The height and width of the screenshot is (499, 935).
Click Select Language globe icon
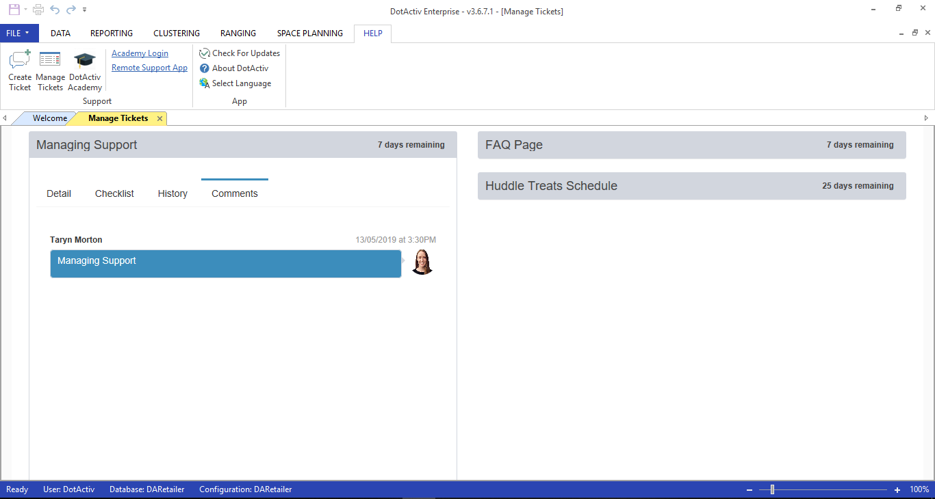coord(204,83)
